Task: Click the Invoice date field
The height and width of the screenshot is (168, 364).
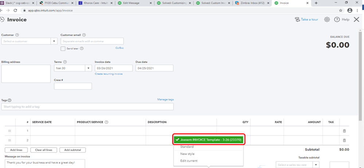Action: (114, 68)
